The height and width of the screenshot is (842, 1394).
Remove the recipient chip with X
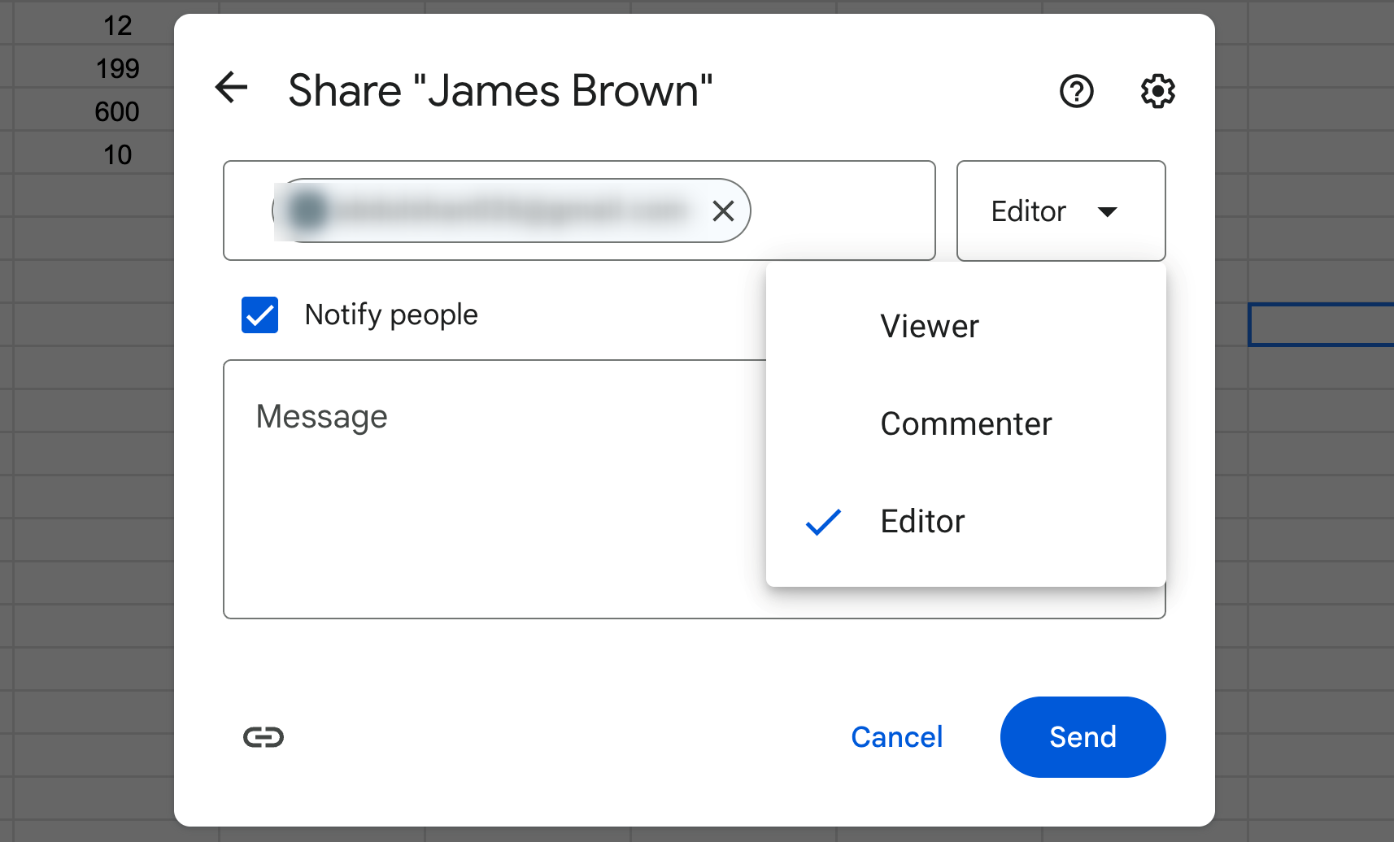(722, 211)
